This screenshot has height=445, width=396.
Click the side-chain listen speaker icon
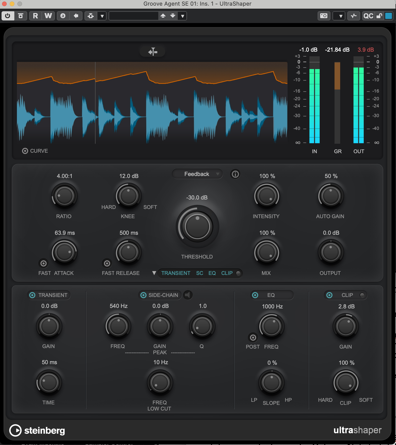point(188,295)
